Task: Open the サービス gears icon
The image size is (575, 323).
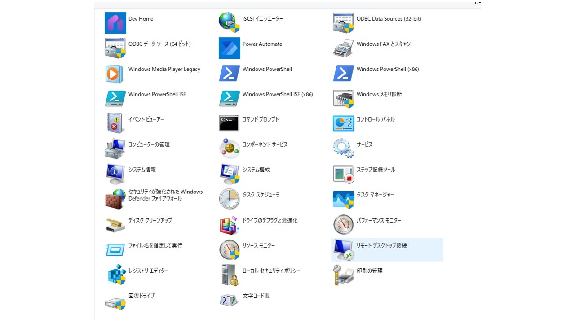Action: (344, 148)
